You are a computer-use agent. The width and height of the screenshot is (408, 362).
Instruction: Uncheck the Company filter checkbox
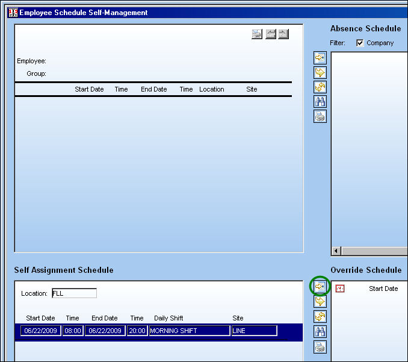(360, 43)
